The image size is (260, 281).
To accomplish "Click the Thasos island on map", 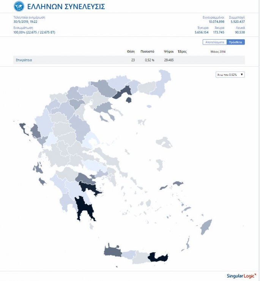I will [x=129, y=100].
